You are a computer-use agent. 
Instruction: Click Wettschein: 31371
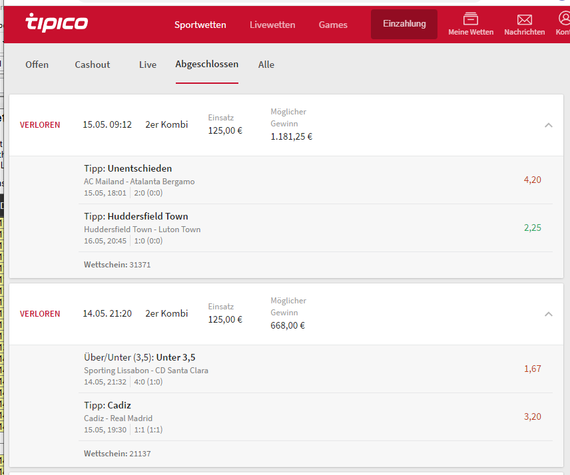[x=117, y=265]
